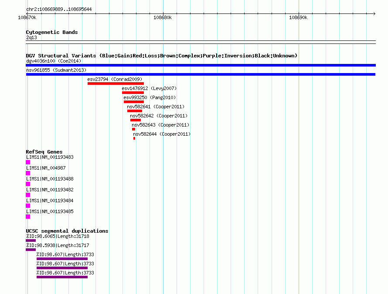Image resolution: width=388 pixels, height=294 pixels.
Task: Click the magenta LIMS1|NM_001193484 gene block
Action: [28, 206]
